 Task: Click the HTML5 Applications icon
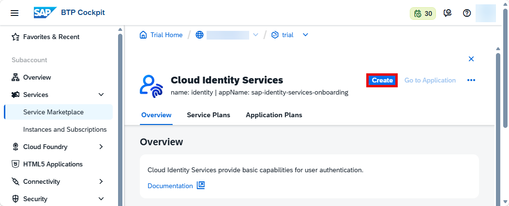[15, 164]
